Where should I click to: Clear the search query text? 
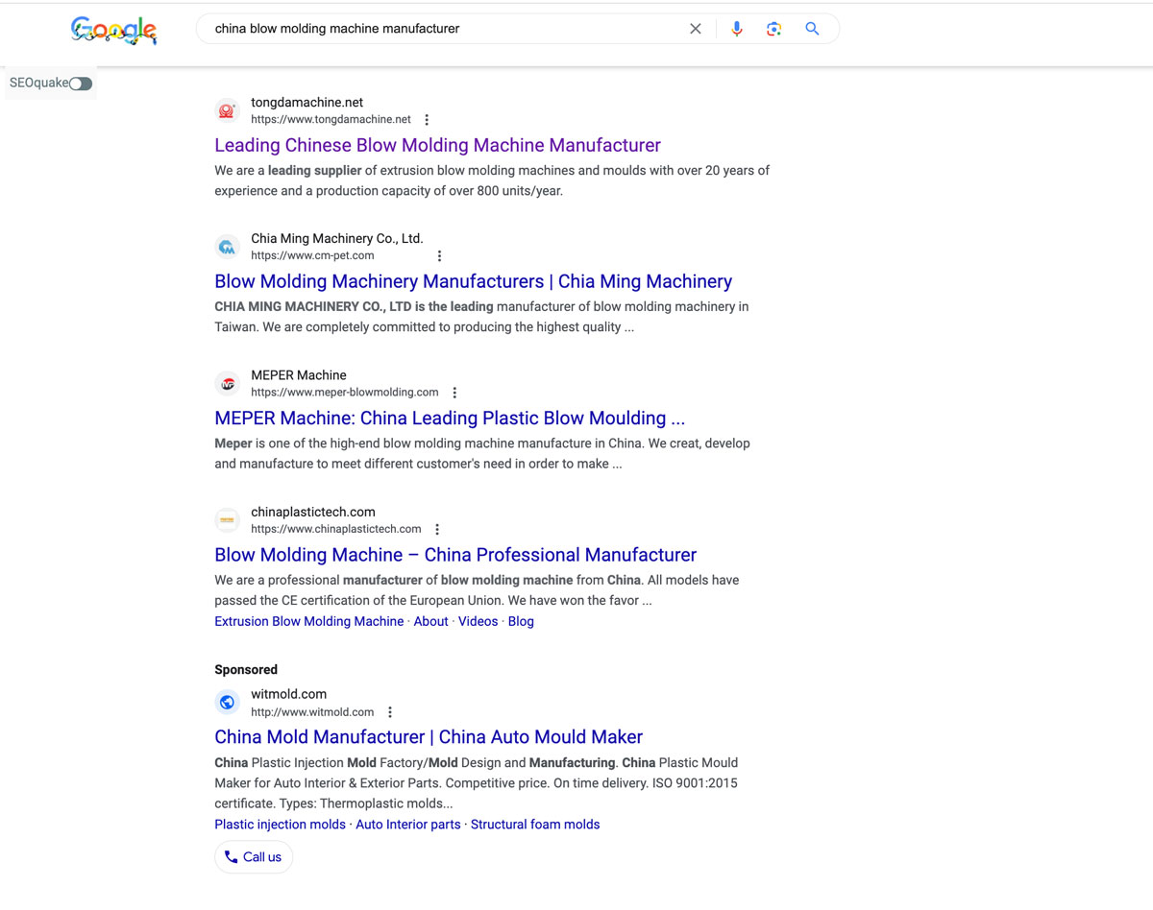coord(696,29)
